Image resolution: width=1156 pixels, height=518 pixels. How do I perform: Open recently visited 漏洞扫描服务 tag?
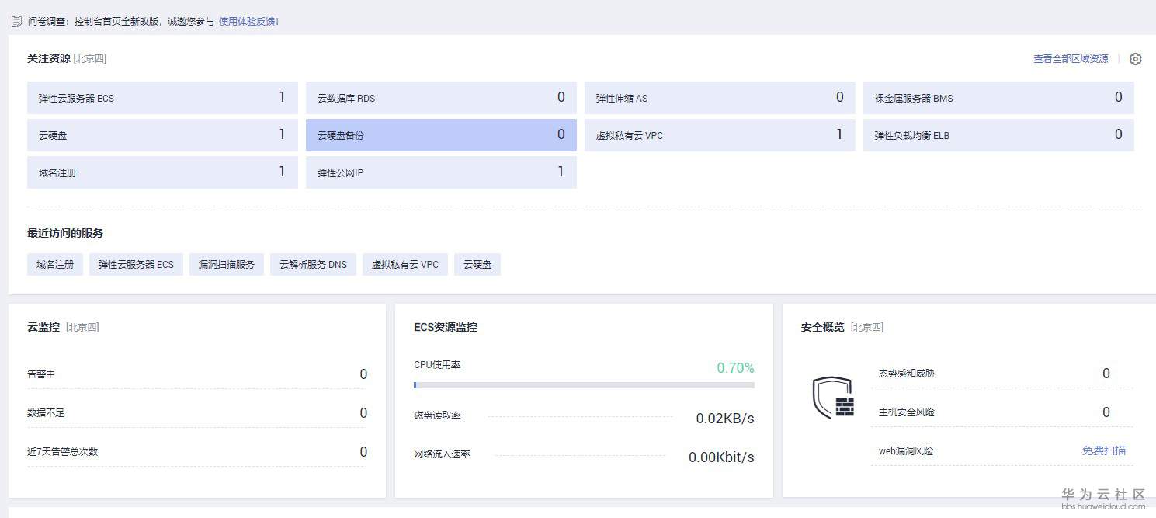click(227, 265)
